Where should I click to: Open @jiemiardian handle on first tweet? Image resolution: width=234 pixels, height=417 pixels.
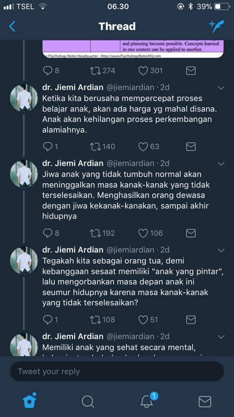point(130,87)
